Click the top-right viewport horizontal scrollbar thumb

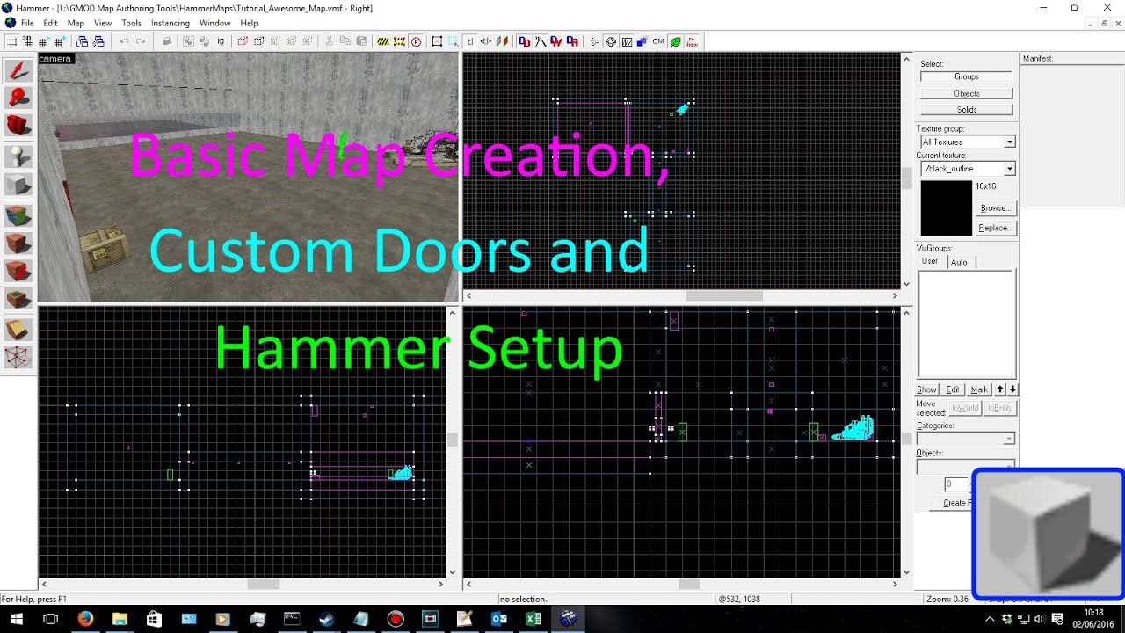pyautogui.click(x=724, y=296)
